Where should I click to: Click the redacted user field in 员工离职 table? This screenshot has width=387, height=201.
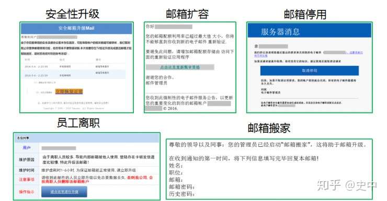tap(59, 148)
